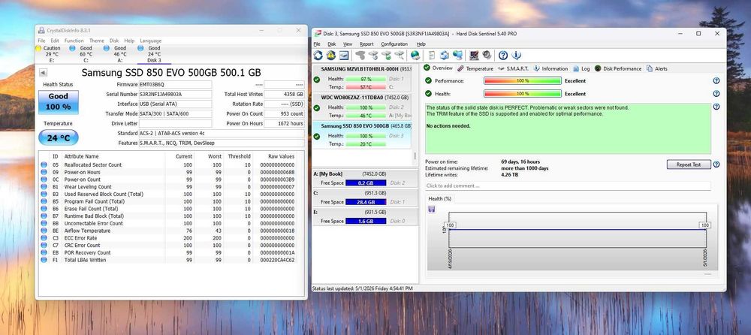The height and width of the screenshot is (335, 751).
Task: Click the 'Click to add comment' field
Action: (x=568, y=186)
